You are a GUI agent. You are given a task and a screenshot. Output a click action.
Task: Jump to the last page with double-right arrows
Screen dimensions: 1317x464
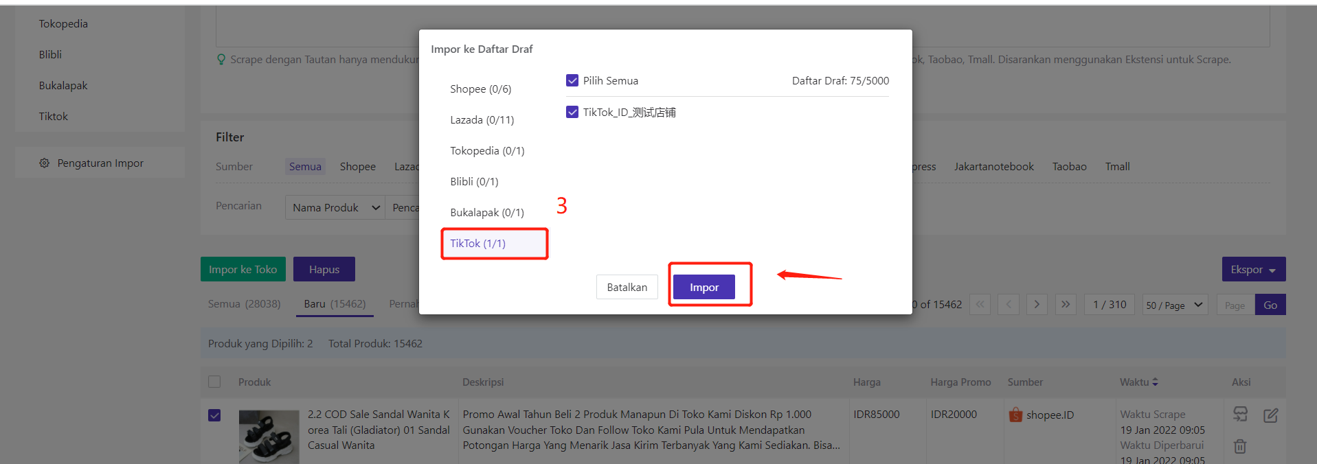[x=1066, y=305]
